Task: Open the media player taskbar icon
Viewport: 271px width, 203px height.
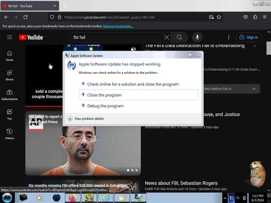Action: point(39,198)
